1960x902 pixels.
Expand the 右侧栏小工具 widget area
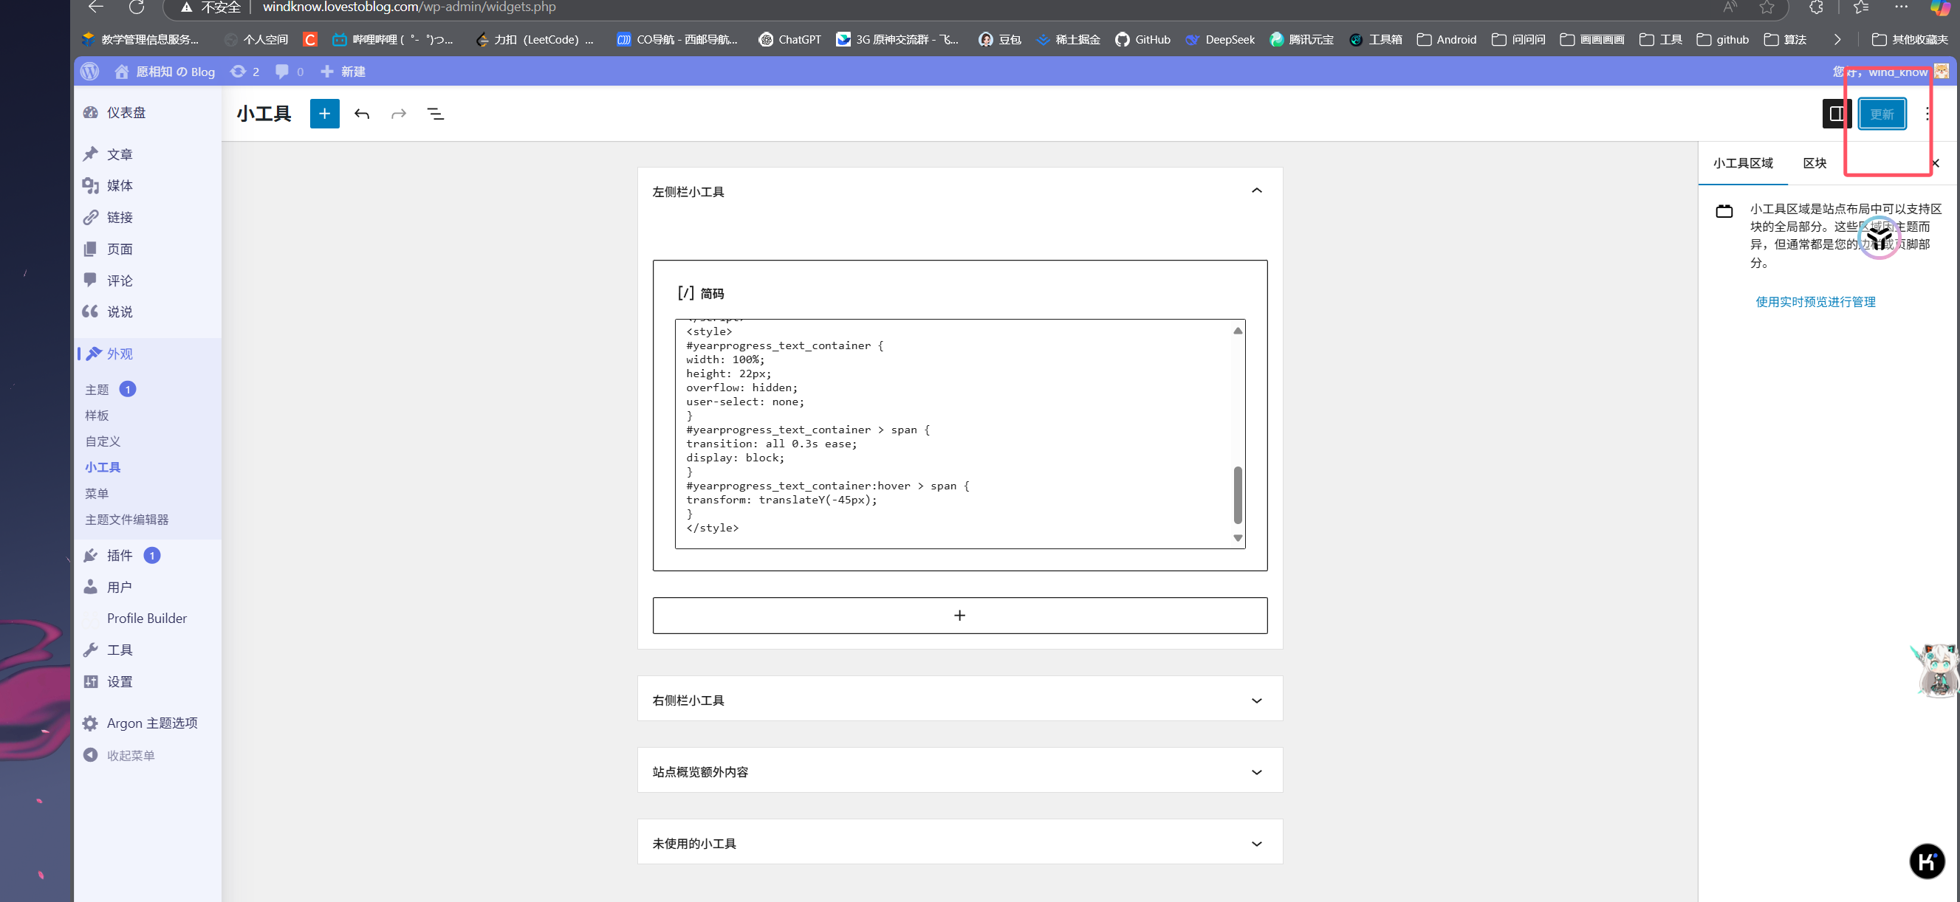[1256, 700]
